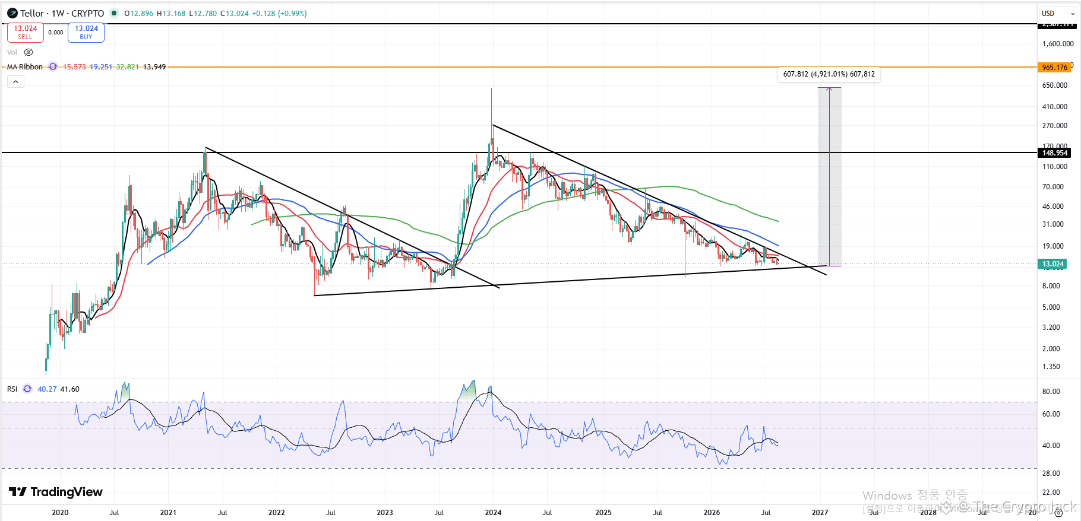Image resolution: width=1081 pixels, height=521 pixels.
Task: Click the Tellor · 1W · CRYPTO title
Action: coord(62,13)
